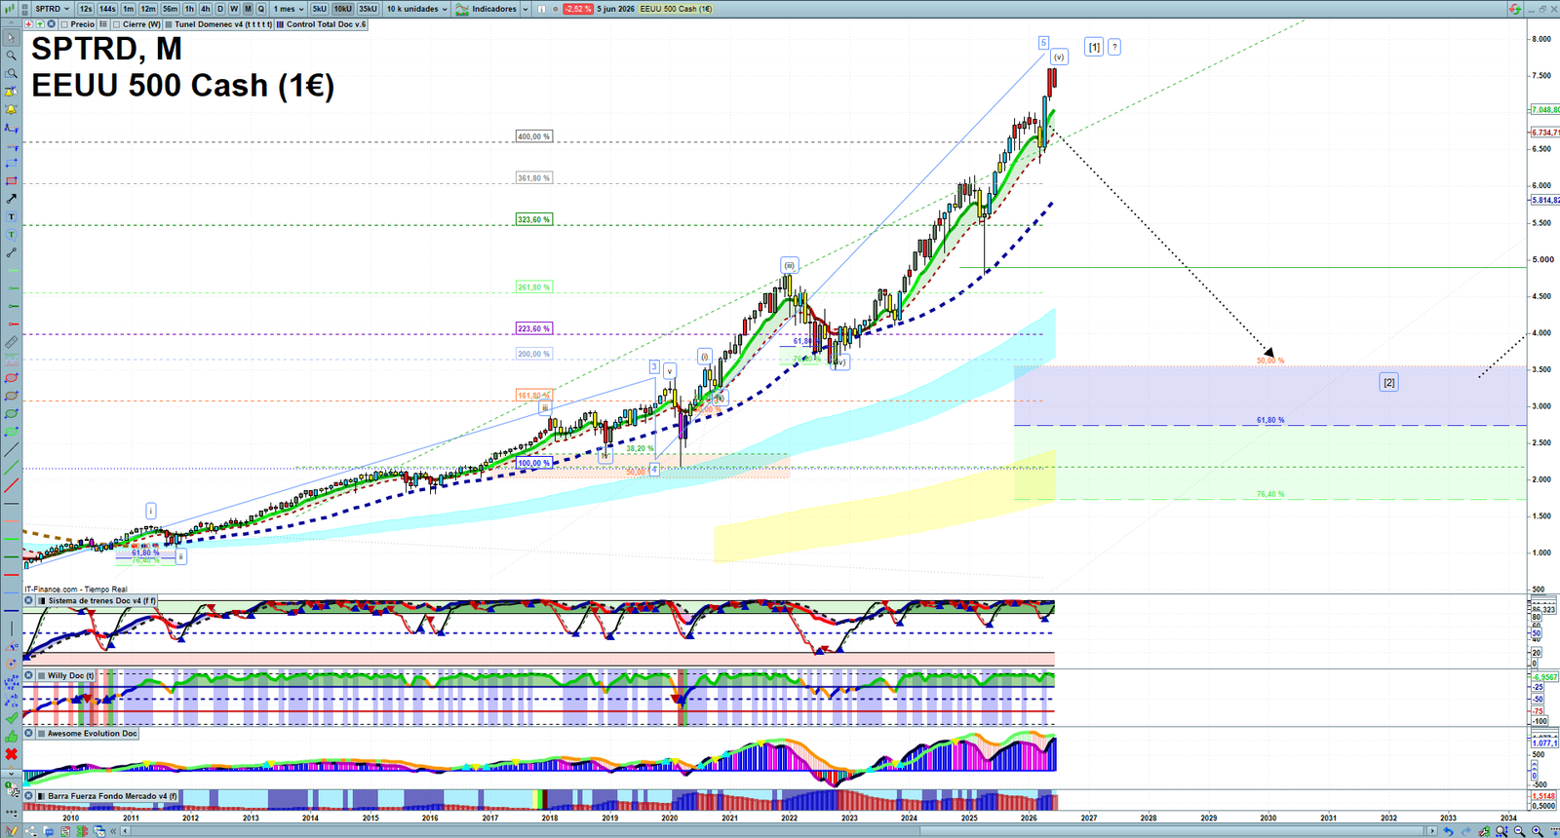Click the pencil drawing mode icon
The width and height of the screenshot is (1560, 838).
pyautogui.click(x=12, y=830)
